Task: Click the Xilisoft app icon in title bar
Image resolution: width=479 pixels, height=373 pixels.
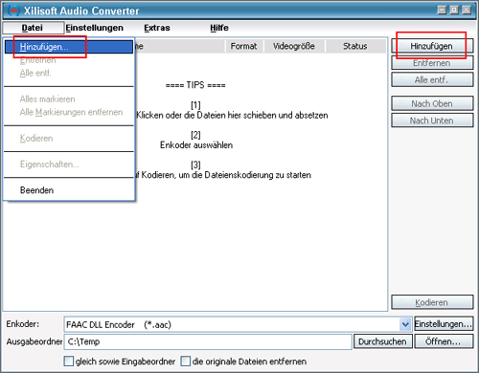Action: coord(13,11)
